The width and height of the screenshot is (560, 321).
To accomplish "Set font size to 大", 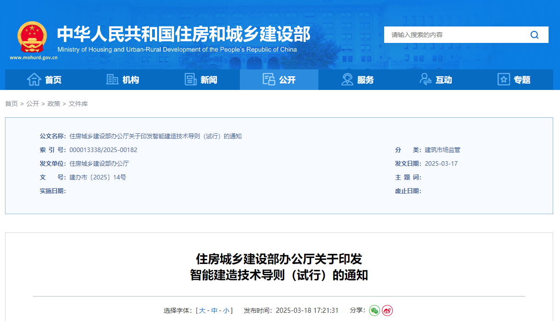I will pyautogui.click(x=202, y=310).
